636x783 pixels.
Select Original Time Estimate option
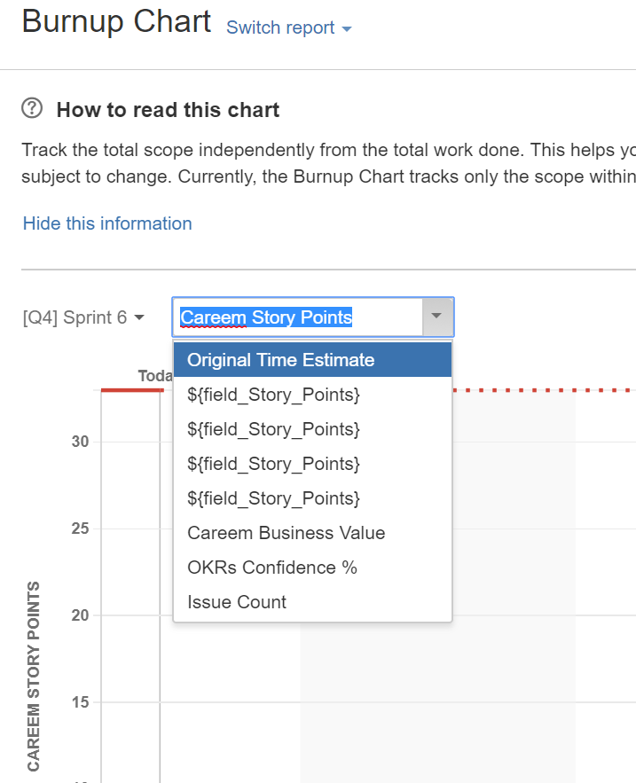tap(312, 359)
